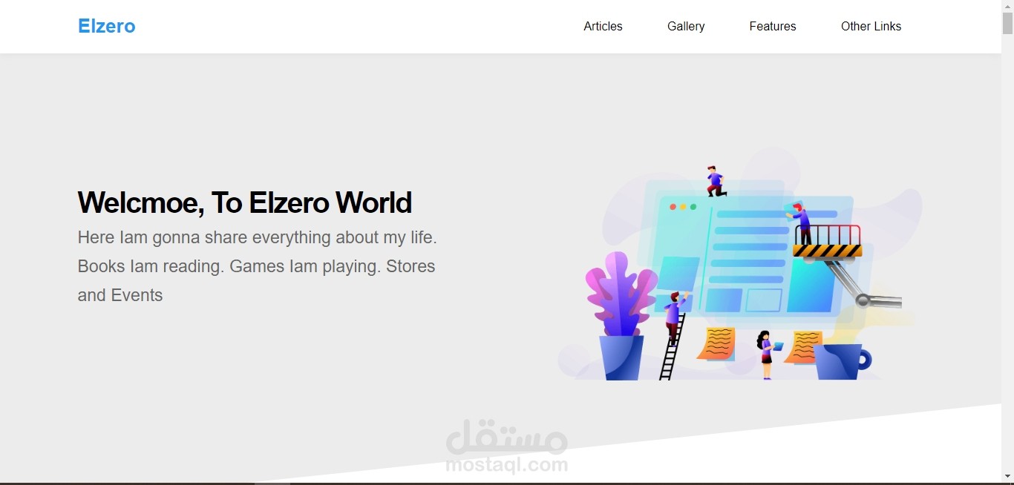The width and height of the screenshot is (1014, 485).
Task: Click the introduction paragraph text
Action: 256,265
